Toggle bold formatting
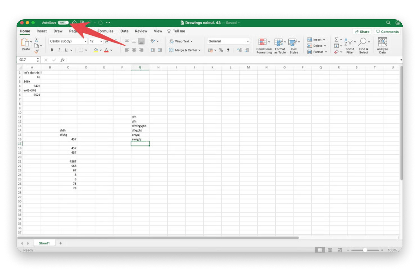This screenshot has height=274, width=419. [x=52, y=50]
